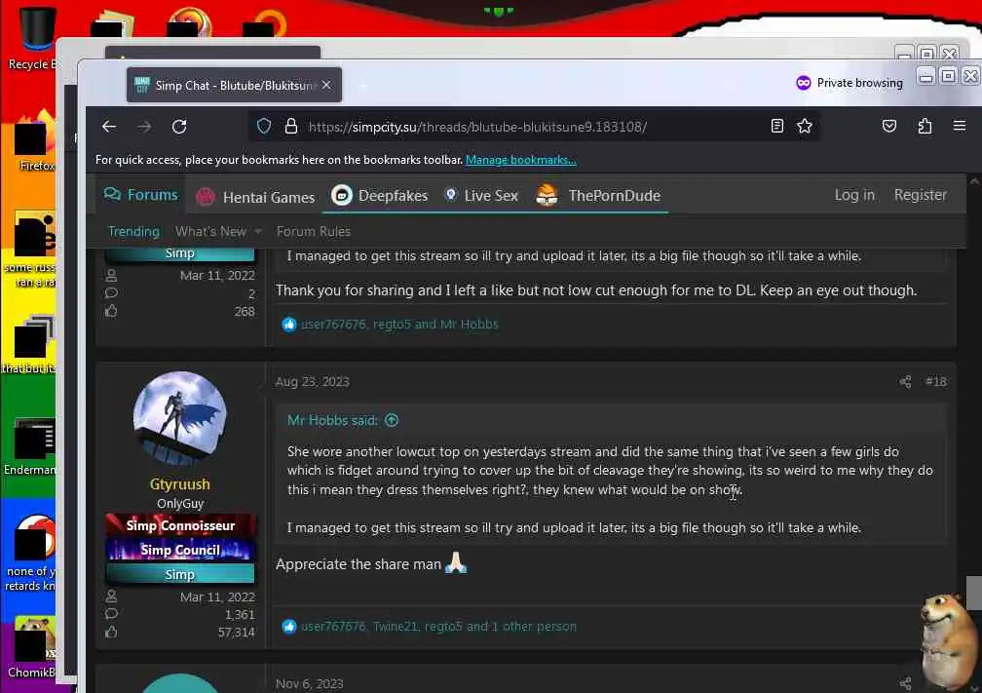Open Enderman desktop shortcut
Image resolution: width=982 pixels, height=693 pixels.
point(32,445)
